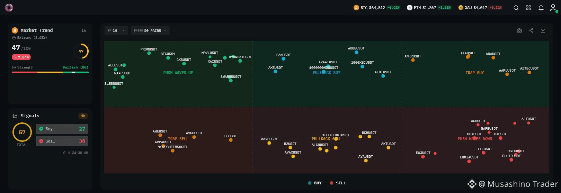Viewport: 561px width, 193px height.
Task: Open the notifications bell
Action: [541, 8]
